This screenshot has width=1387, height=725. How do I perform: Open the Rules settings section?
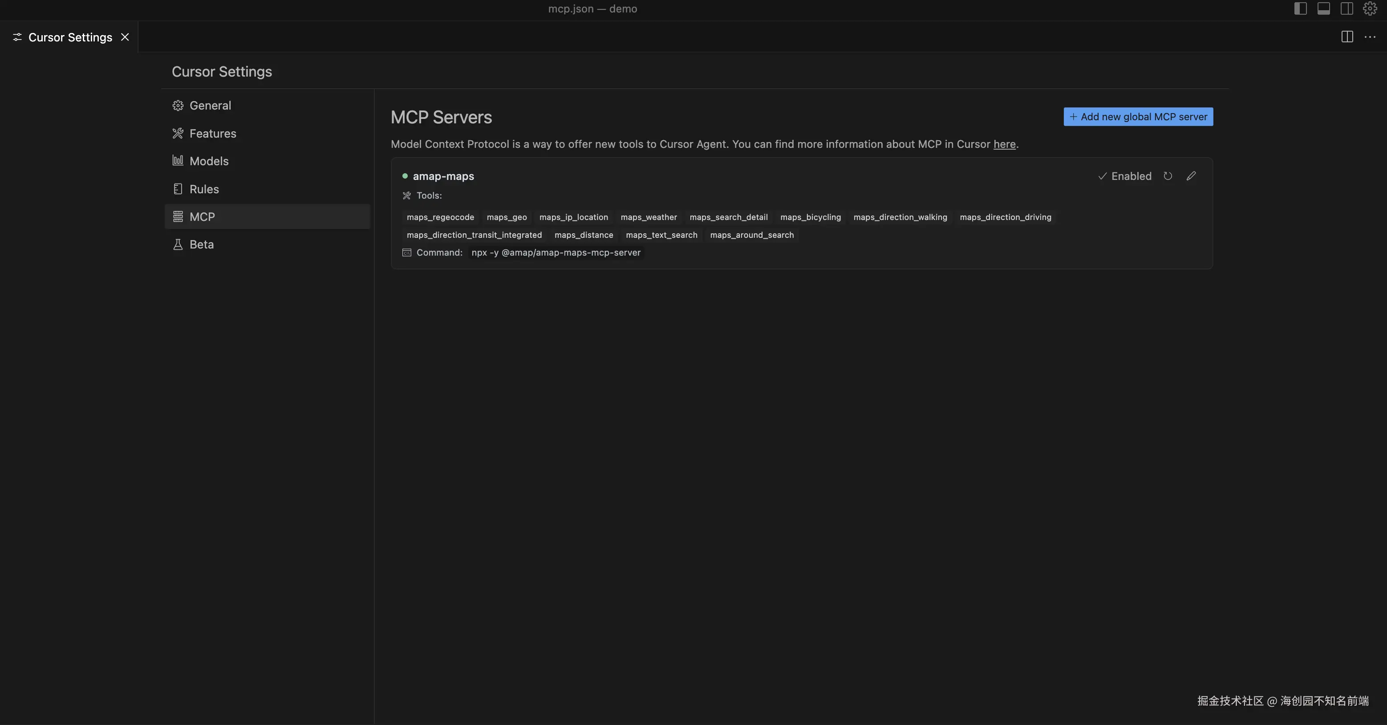[x=267, y=189]
